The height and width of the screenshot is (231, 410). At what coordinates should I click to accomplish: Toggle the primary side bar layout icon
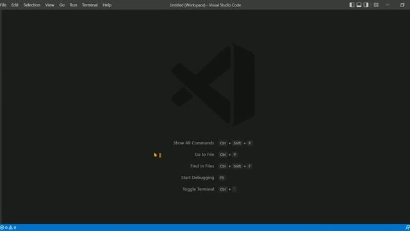(x=352, y=5)
